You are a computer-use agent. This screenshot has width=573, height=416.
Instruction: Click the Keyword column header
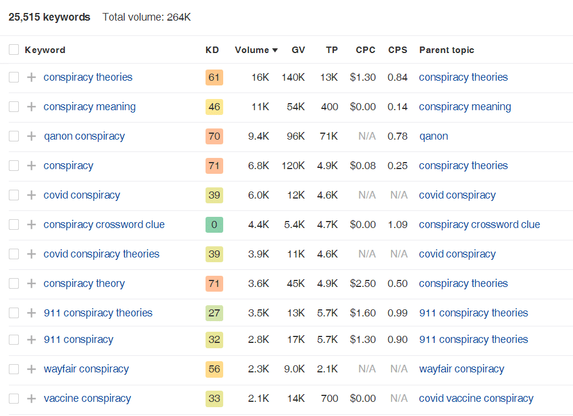point(45,50)
